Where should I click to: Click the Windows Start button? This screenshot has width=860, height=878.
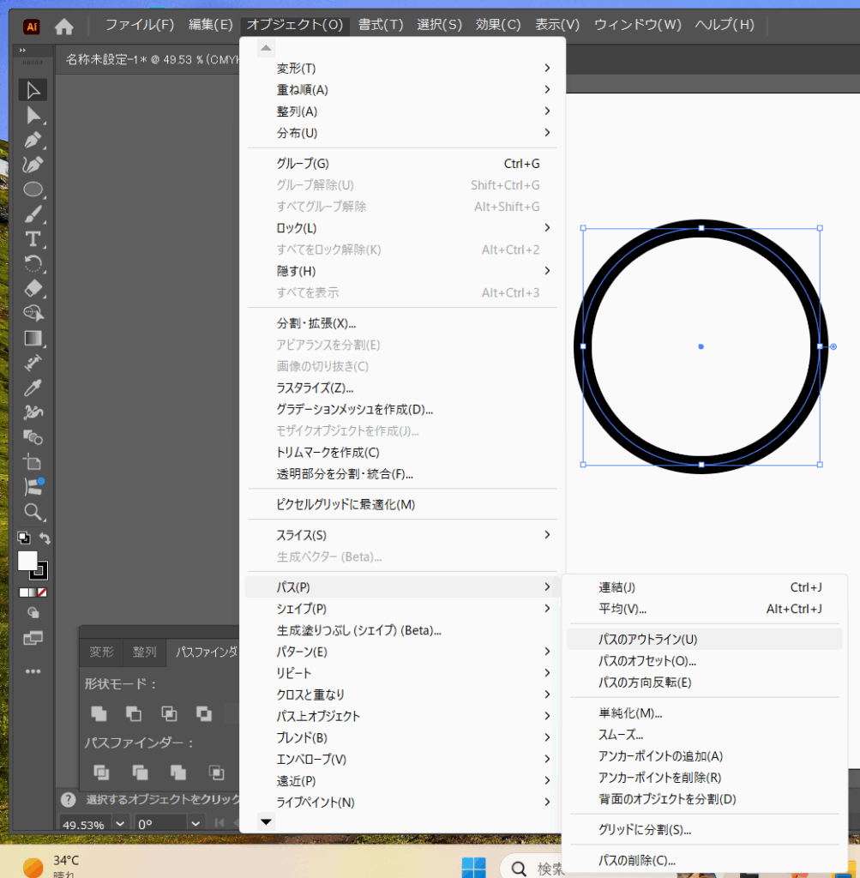473,867
